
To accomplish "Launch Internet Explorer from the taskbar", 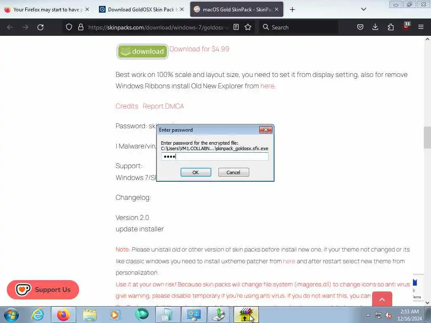I will 37,315.
